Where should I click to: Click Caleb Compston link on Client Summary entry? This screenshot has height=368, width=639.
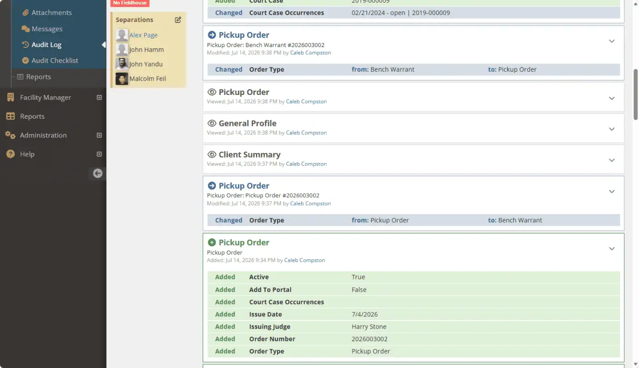click(306, 164)
